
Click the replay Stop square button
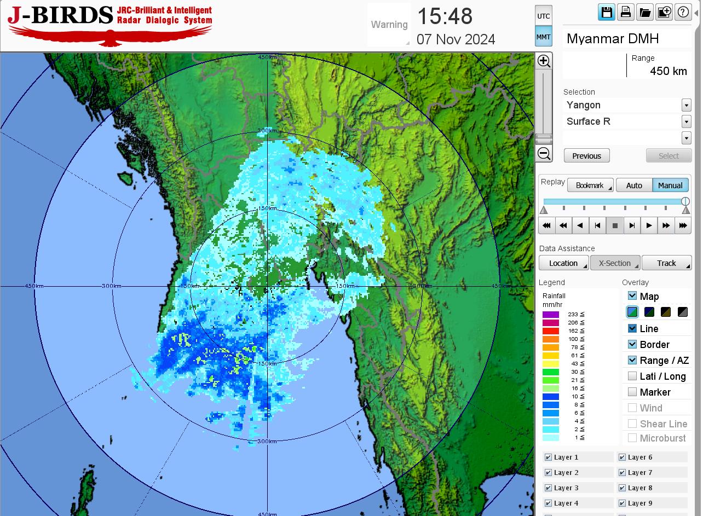click(615, 225)
